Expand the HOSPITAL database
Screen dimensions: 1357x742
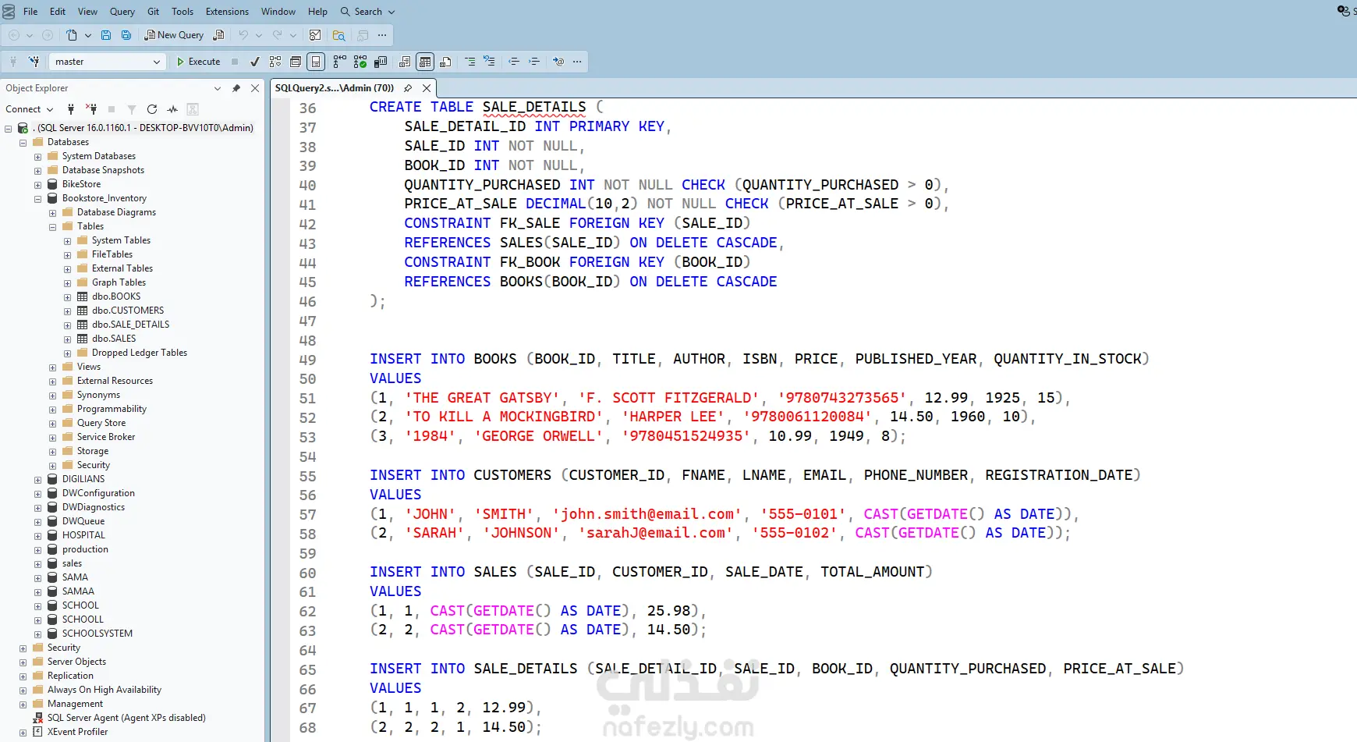pos(37,536)
